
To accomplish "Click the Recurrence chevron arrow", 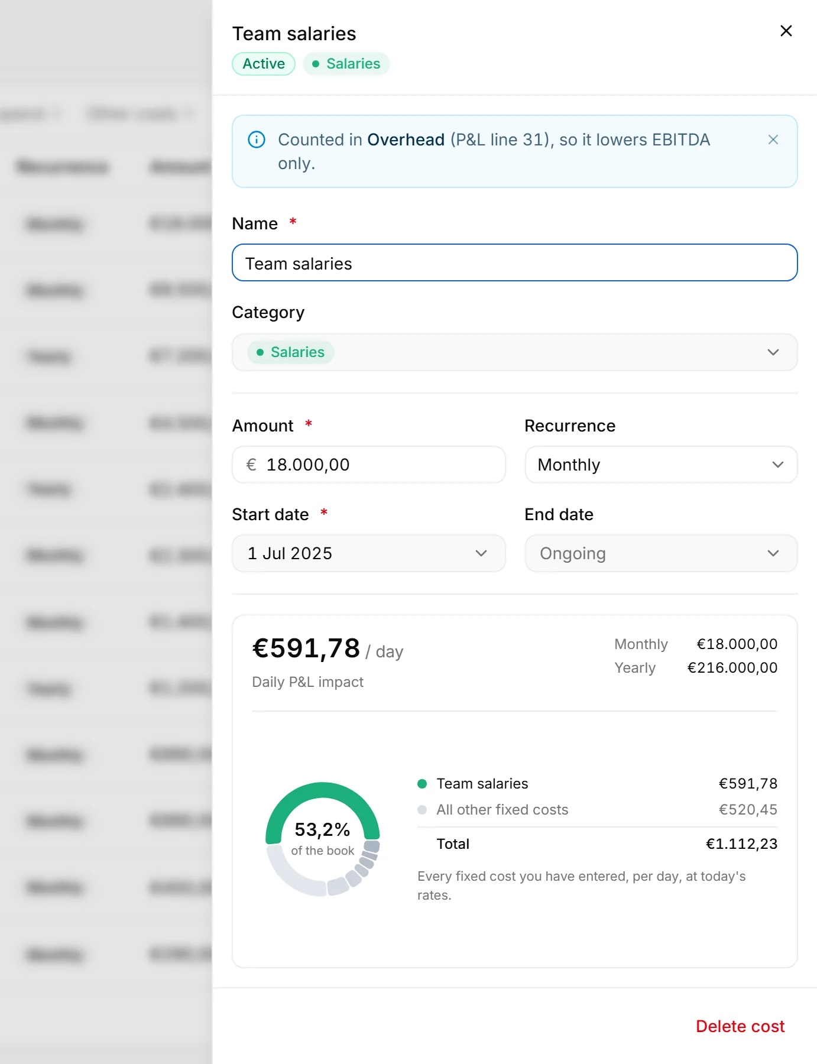I will coord(777,465).
